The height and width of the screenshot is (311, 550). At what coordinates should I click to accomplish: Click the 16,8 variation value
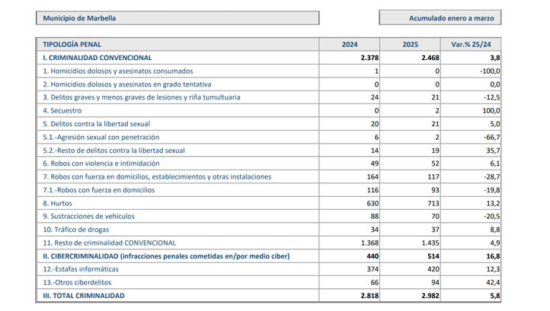click(x=493, y=256)
